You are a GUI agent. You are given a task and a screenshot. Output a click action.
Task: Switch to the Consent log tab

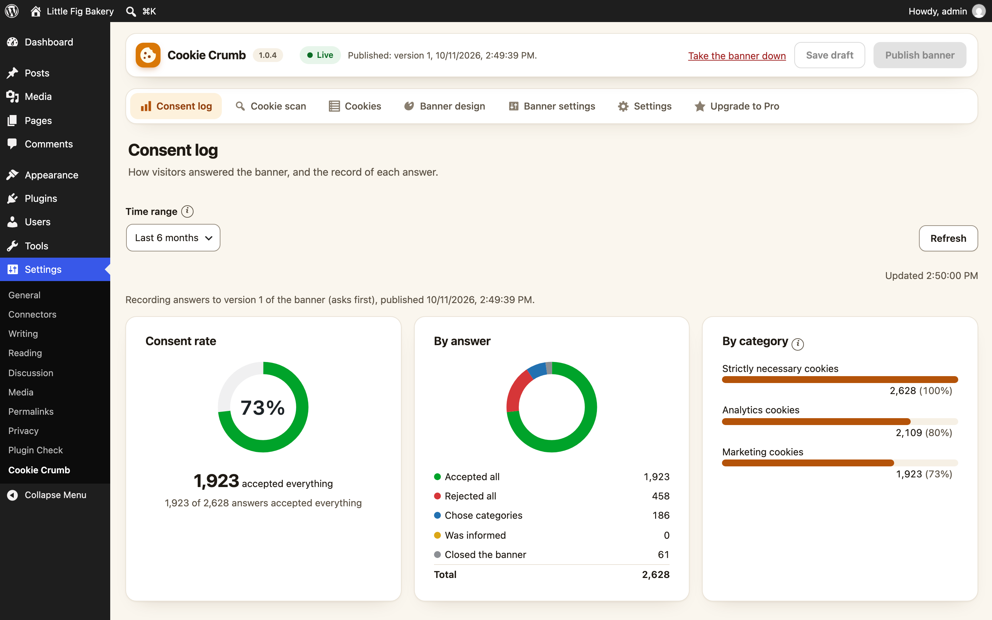[176, 106]
